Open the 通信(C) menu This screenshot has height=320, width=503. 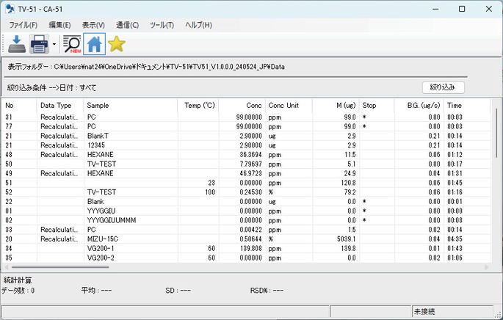coord(127,25)
